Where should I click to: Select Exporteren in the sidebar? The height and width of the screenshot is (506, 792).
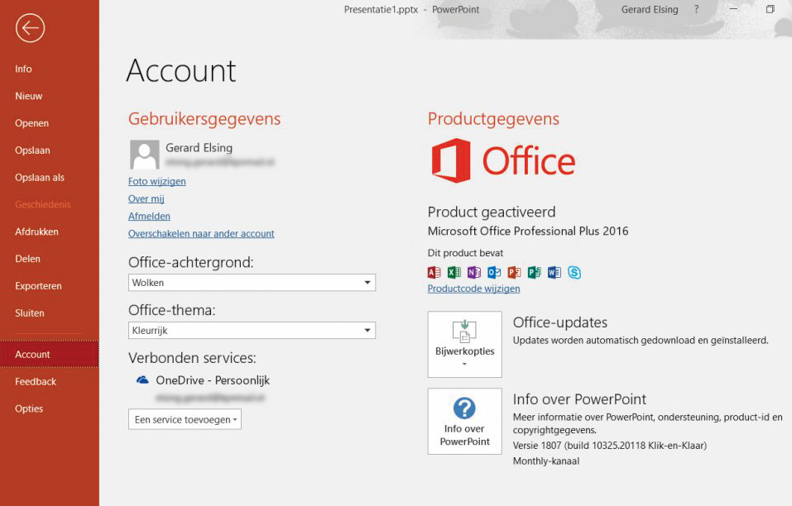pos(38,286)
